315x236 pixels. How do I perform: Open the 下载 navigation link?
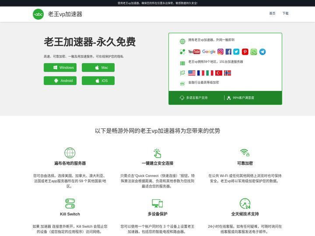tap(285, 14)
